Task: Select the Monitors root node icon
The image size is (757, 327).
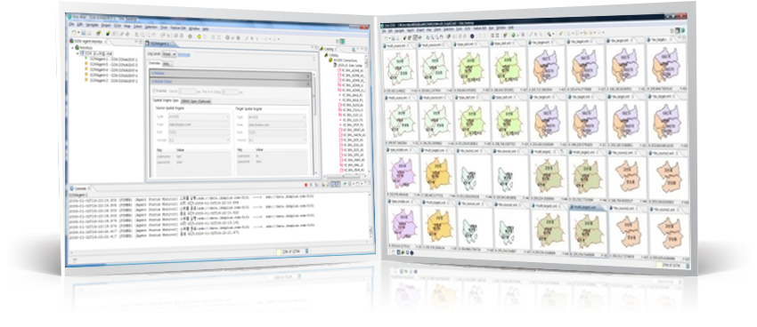Action: pos(77,48)
